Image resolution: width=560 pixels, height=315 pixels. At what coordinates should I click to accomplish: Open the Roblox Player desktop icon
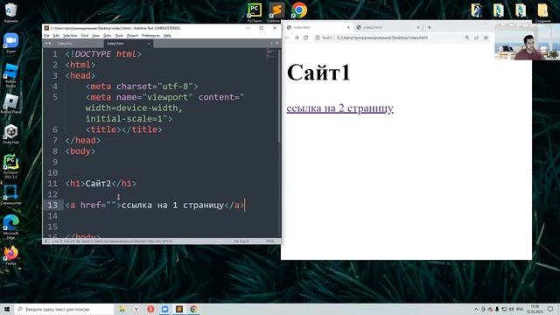[10, 103]
